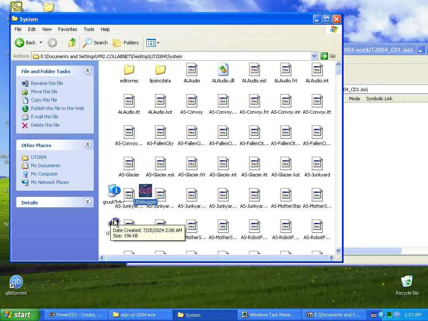Click the address path input field
Screen dimensions: 428x321
175,56
